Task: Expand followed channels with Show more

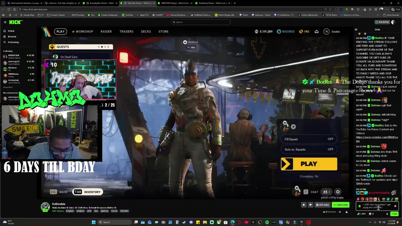Action: (8, 87)
